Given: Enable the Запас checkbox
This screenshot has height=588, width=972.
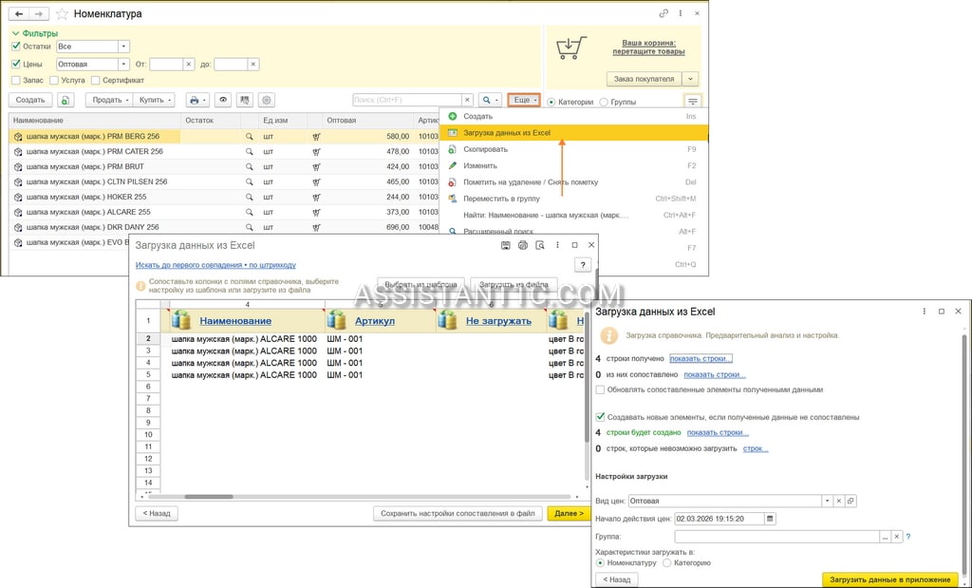Looking at the screenshot, I should pyautogui.click(x=16, y=80).
